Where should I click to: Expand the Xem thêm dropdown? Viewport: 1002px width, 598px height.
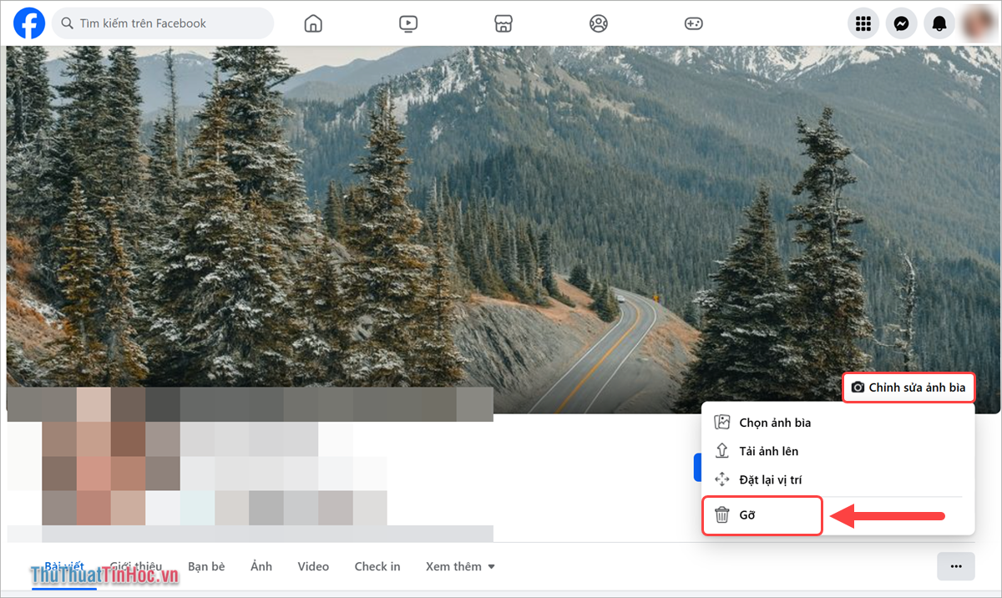(460, 566)
